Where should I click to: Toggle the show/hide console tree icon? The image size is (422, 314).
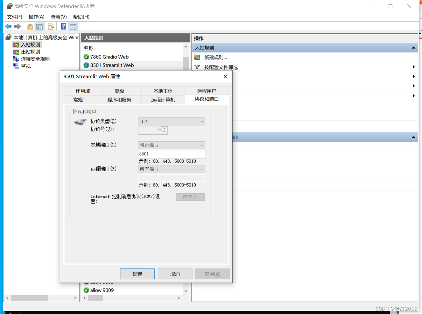coord(39,27)
